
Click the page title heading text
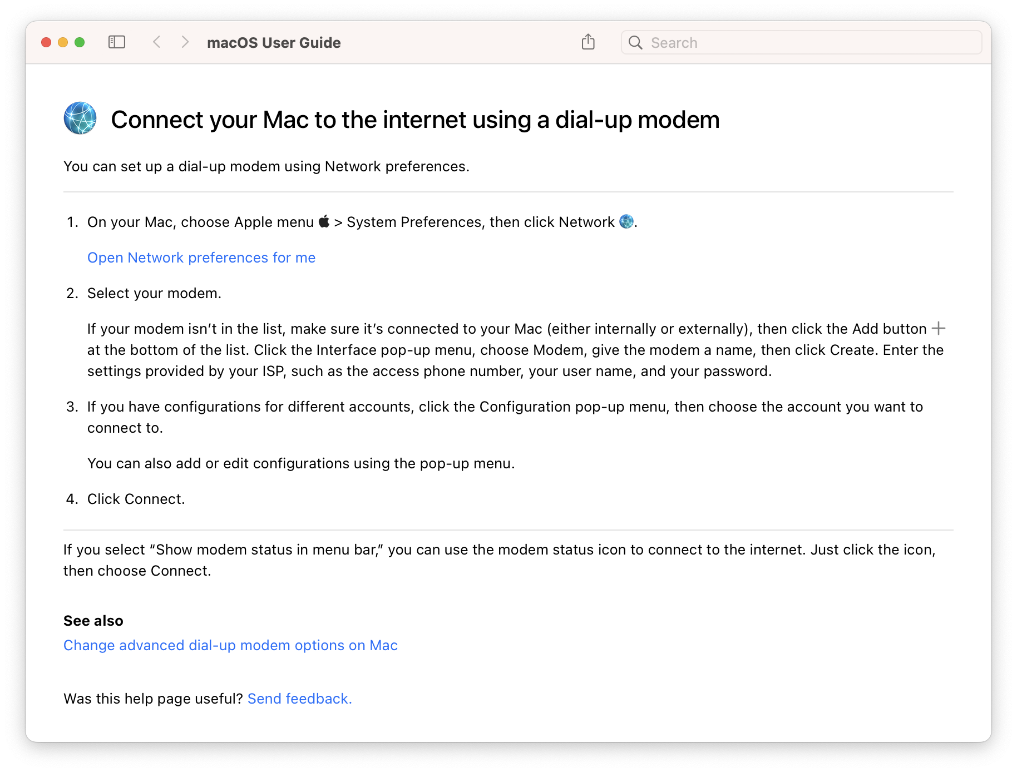coord(416,119)
